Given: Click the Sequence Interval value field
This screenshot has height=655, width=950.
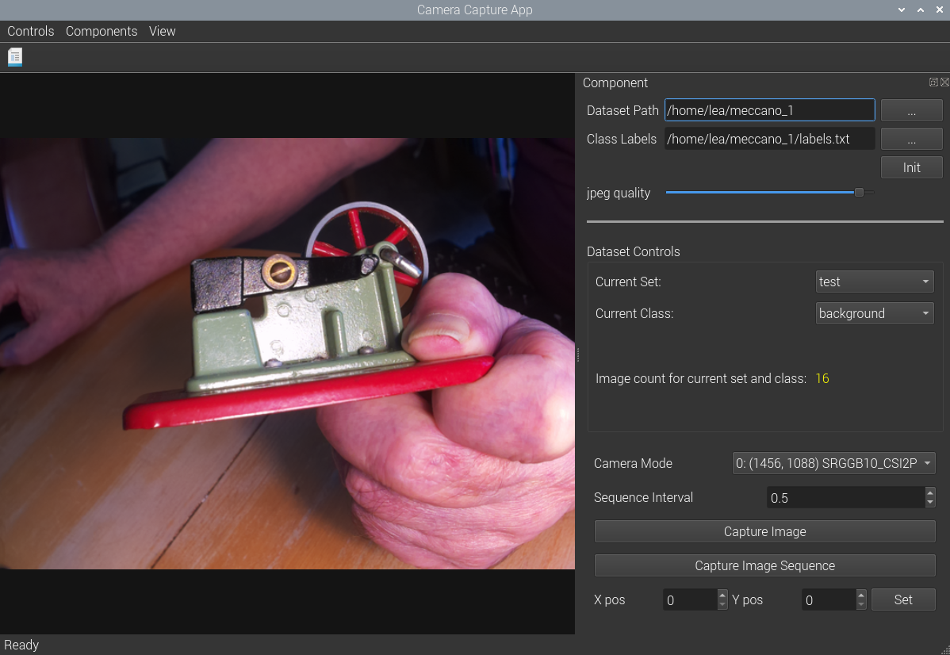Looking at the screenshot, I should pyautogui.click(x=846, y=497).
